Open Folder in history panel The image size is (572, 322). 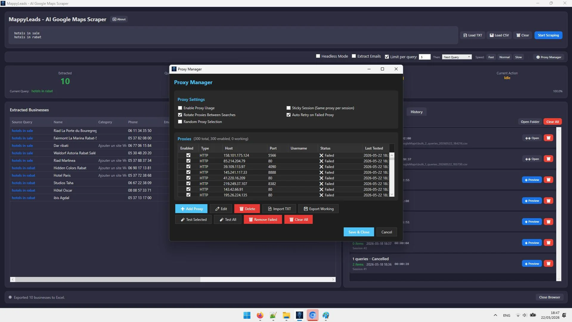pyautogui.click(x=530, y=122)
